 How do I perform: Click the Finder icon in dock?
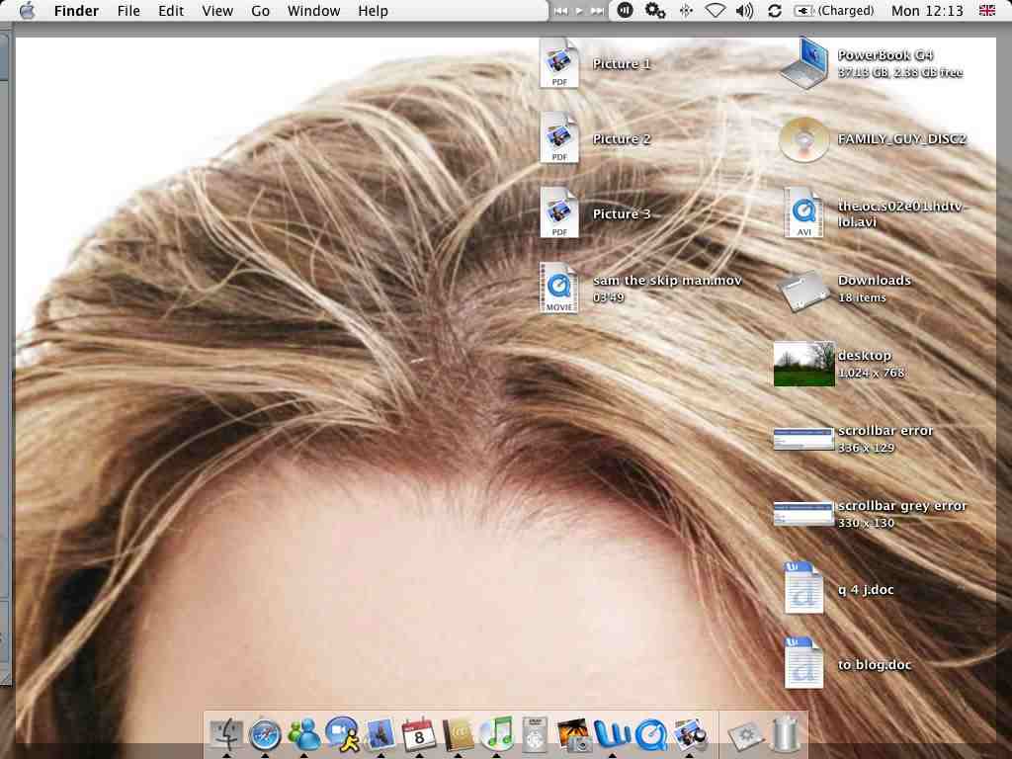coord(226,734)
